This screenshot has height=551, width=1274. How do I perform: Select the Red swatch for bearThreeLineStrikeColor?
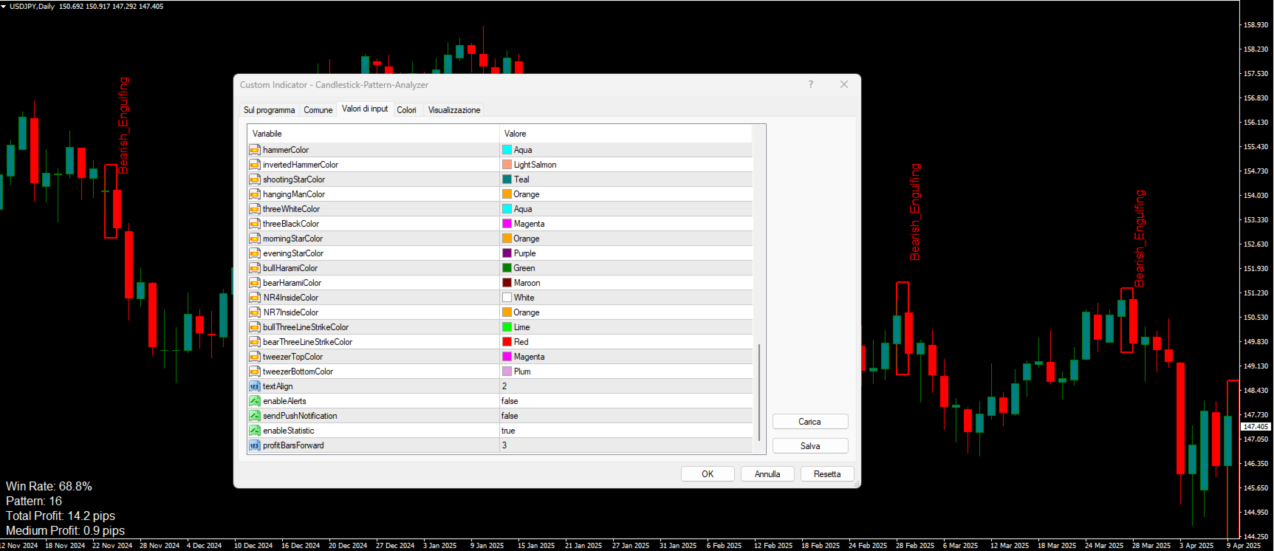tap(507, 342)
